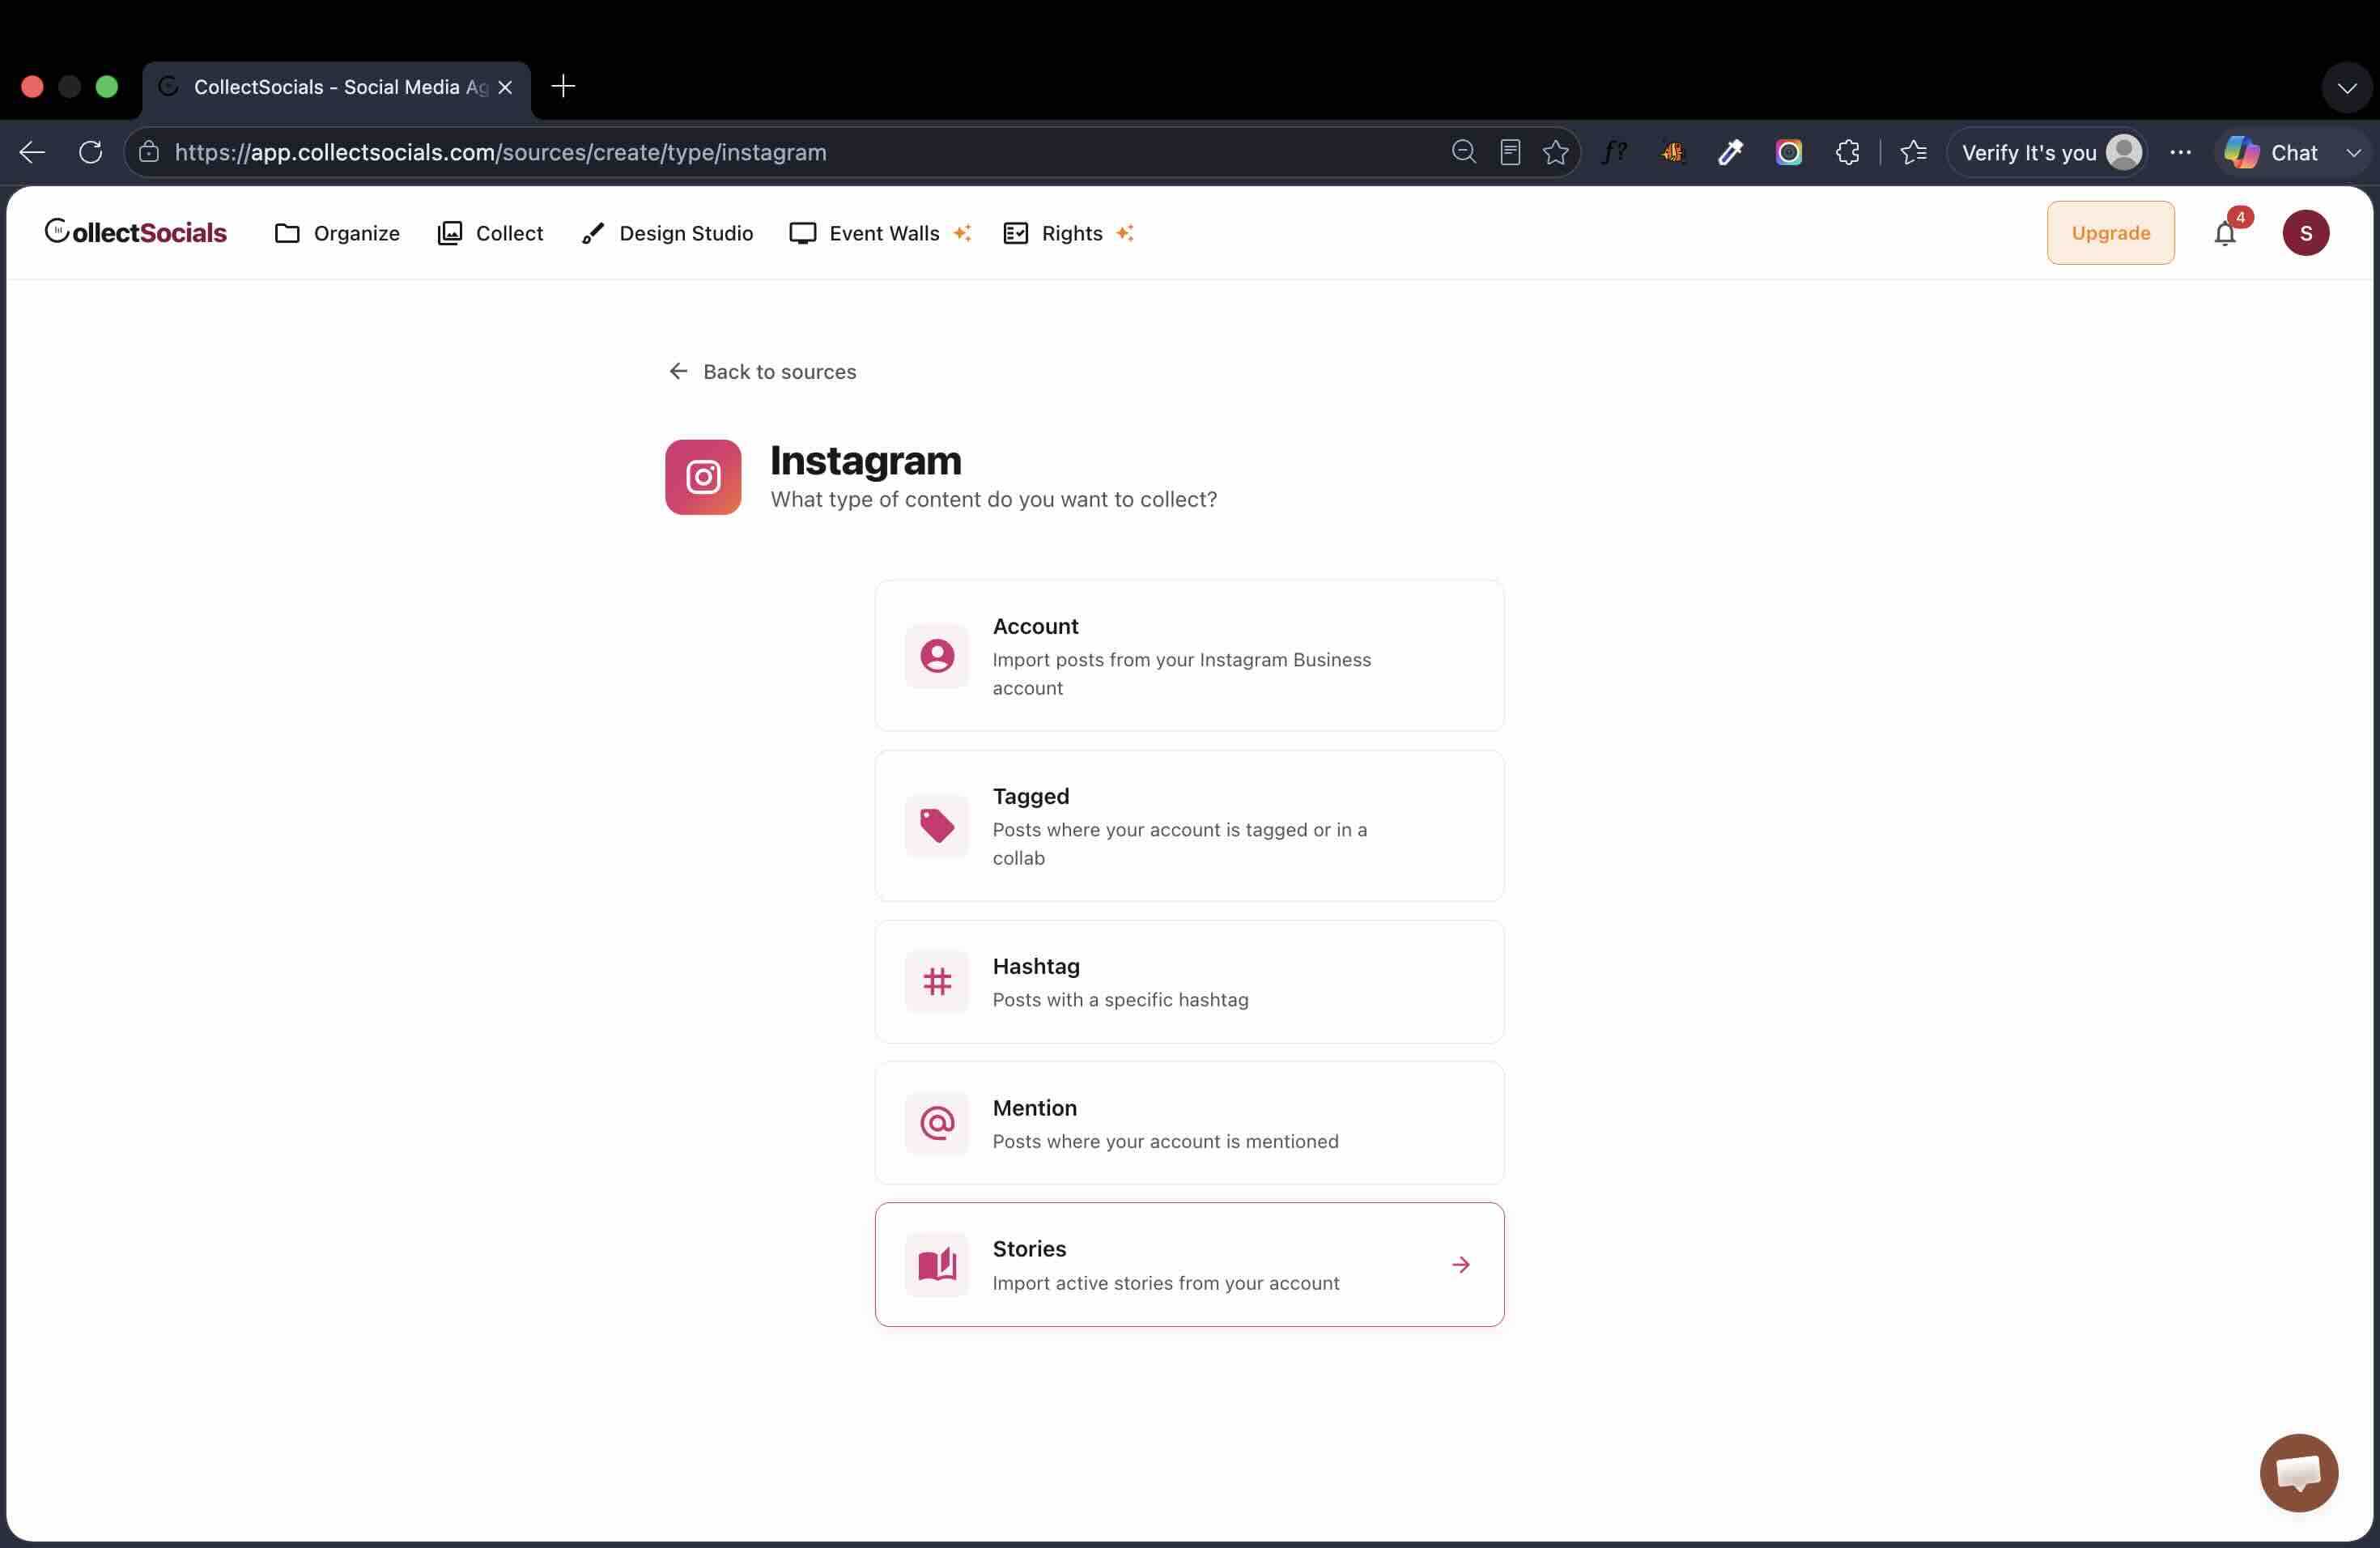Click the Verify It's you profile button

click(x=2047, y=152)
